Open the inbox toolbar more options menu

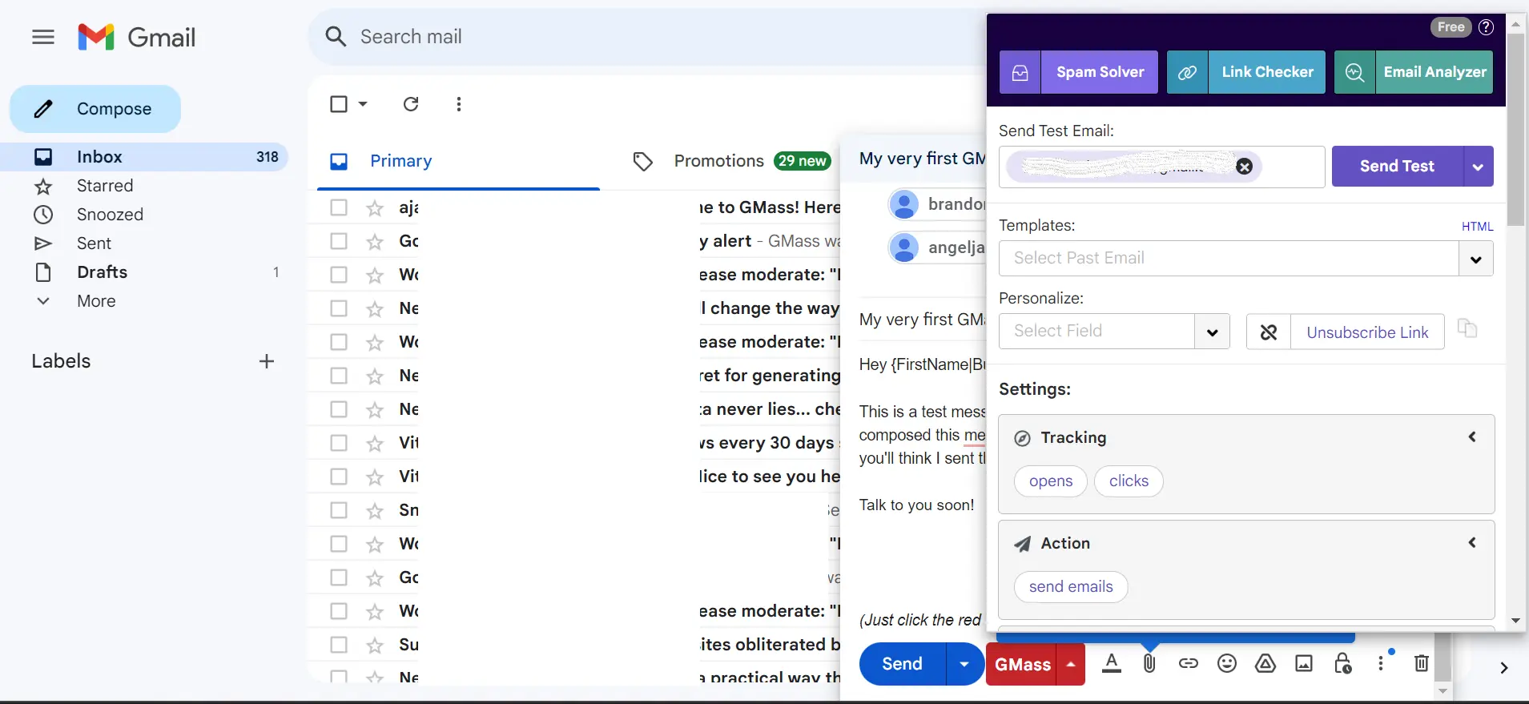click(x=459, y=104)
